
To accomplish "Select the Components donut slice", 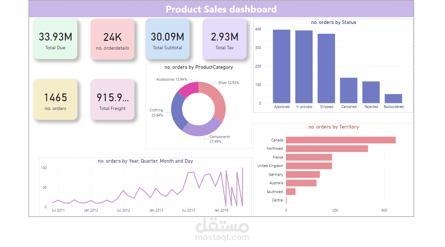I will [x=202, y=130].
